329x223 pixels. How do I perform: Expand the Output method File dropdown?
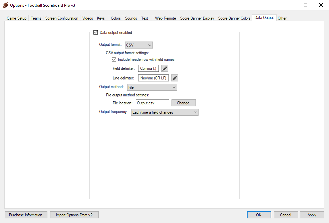[152, 87]
